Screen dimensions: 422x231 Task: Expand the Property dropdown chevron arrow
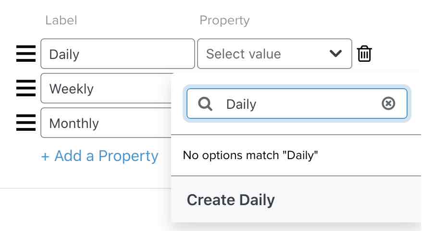(335, 54)
